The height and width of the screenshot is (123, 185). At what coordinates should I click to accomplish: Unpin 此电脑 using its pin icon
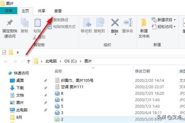[x=46, y=110]
